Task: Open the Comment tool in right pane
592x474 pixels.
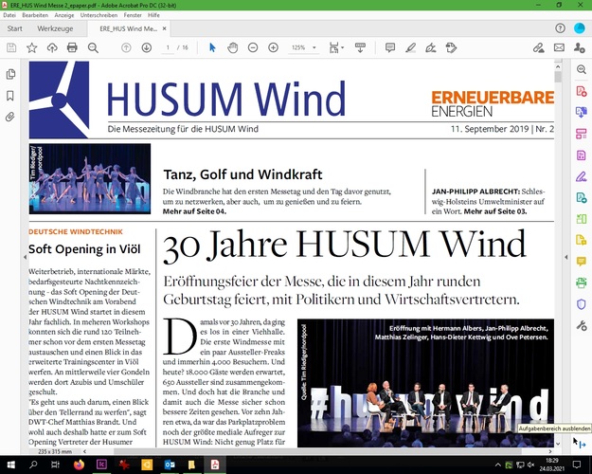Action: pyautogui.click(x=582, y=262)
